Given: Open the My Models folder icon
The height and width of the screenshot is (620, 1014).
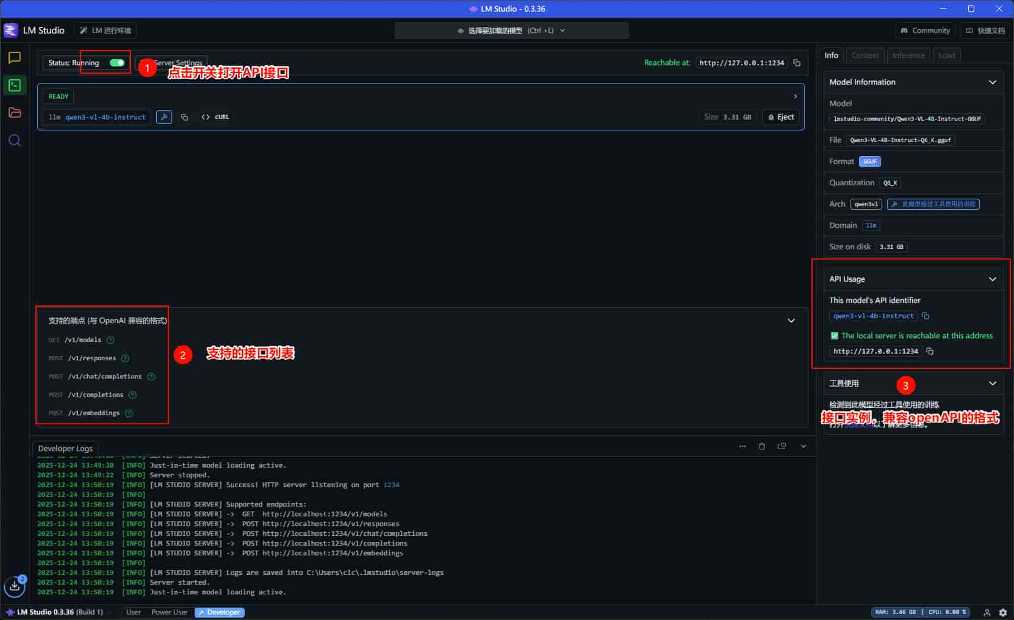Looking at the screenshot, I should tap(15, 113).
